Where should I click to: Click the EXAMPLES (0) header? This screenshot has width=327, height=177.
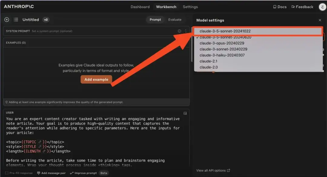[x=16, y=43]
